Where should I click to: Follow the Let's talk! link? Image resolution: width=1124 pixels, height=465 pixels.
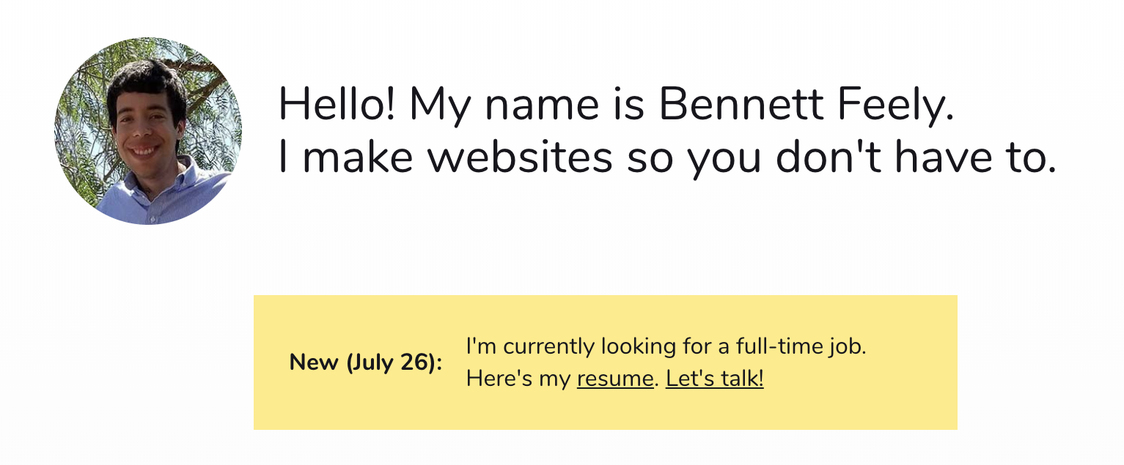(x=715, y=379)
